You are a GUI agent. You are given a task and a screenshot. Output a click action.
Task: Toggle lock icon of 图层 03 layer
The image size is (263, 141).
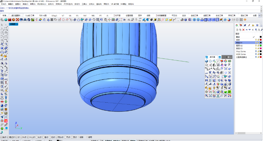(258, 48)
